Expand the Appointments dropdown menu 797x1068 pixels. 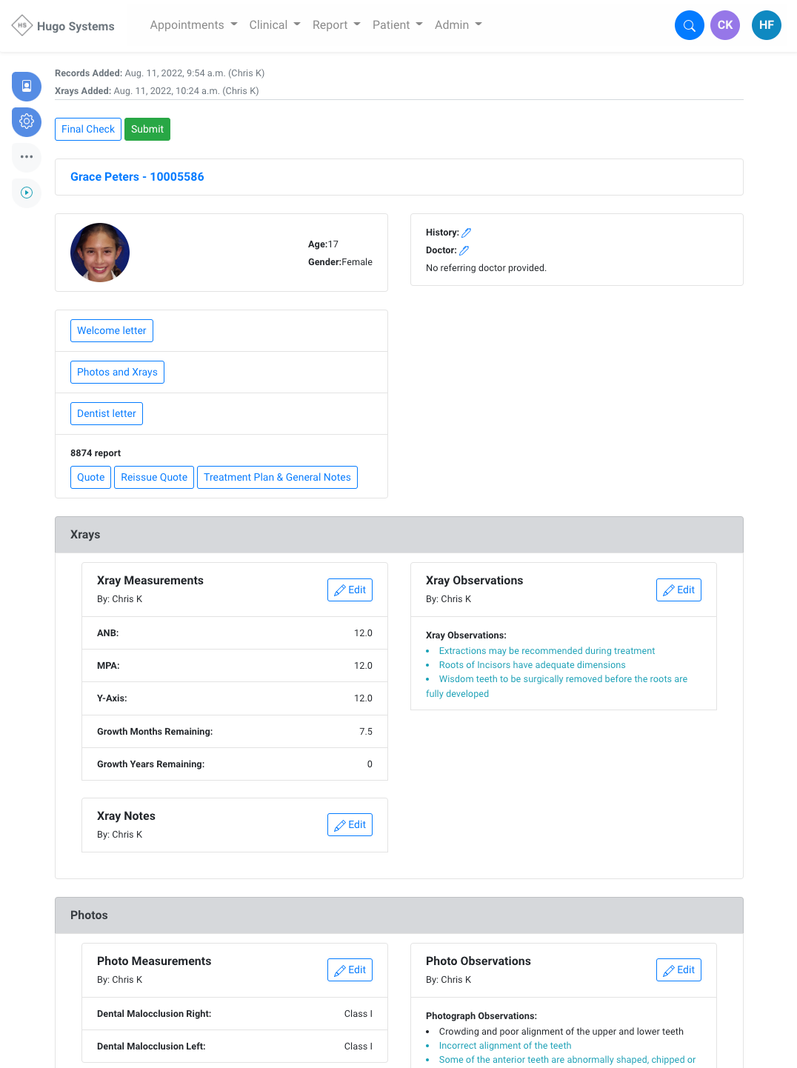click(193, 25)
